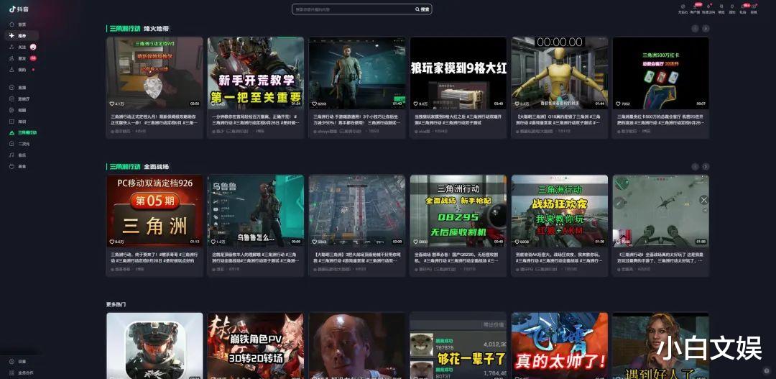
Task: Open 业务合作 business cooperation
Action: [21, 373]
